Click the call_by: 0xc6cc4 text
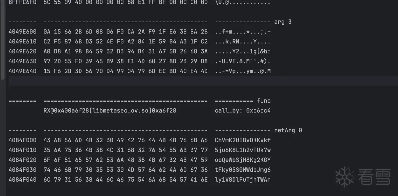Screen dimensions: 398x196 point(243,110)
